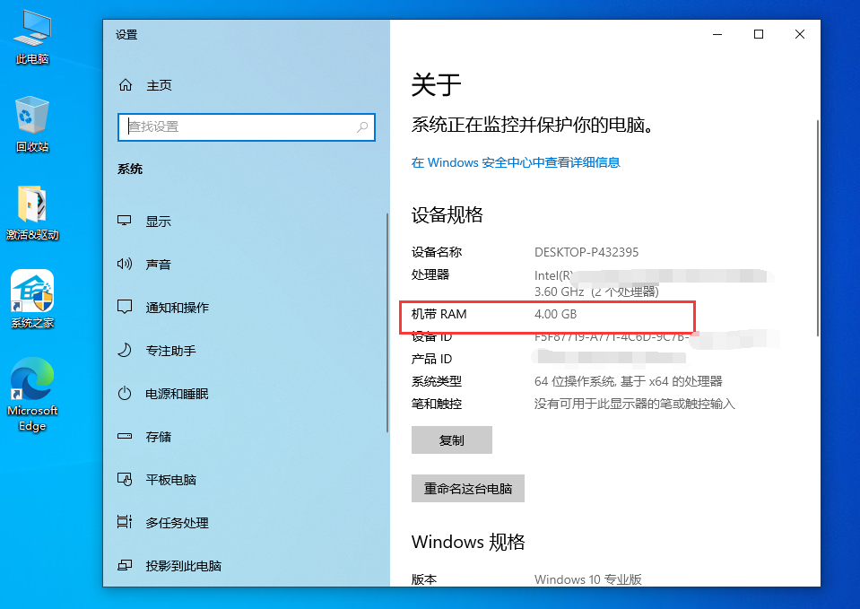Click the 关于 page title
The image size is (860, 609).
tap(436, 85)
